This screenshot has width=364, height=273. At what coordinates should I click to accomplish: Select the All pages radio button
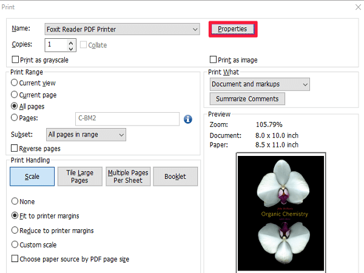[15, 106]
